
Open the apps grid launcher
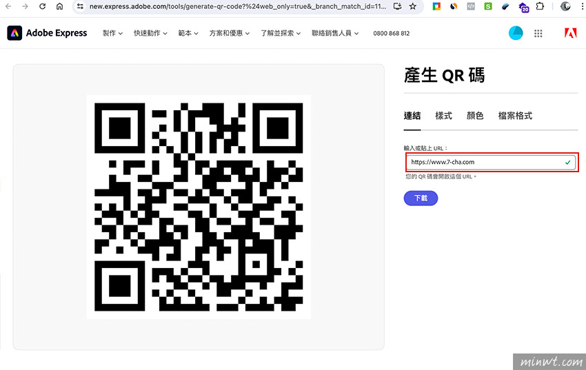point(538,33)
